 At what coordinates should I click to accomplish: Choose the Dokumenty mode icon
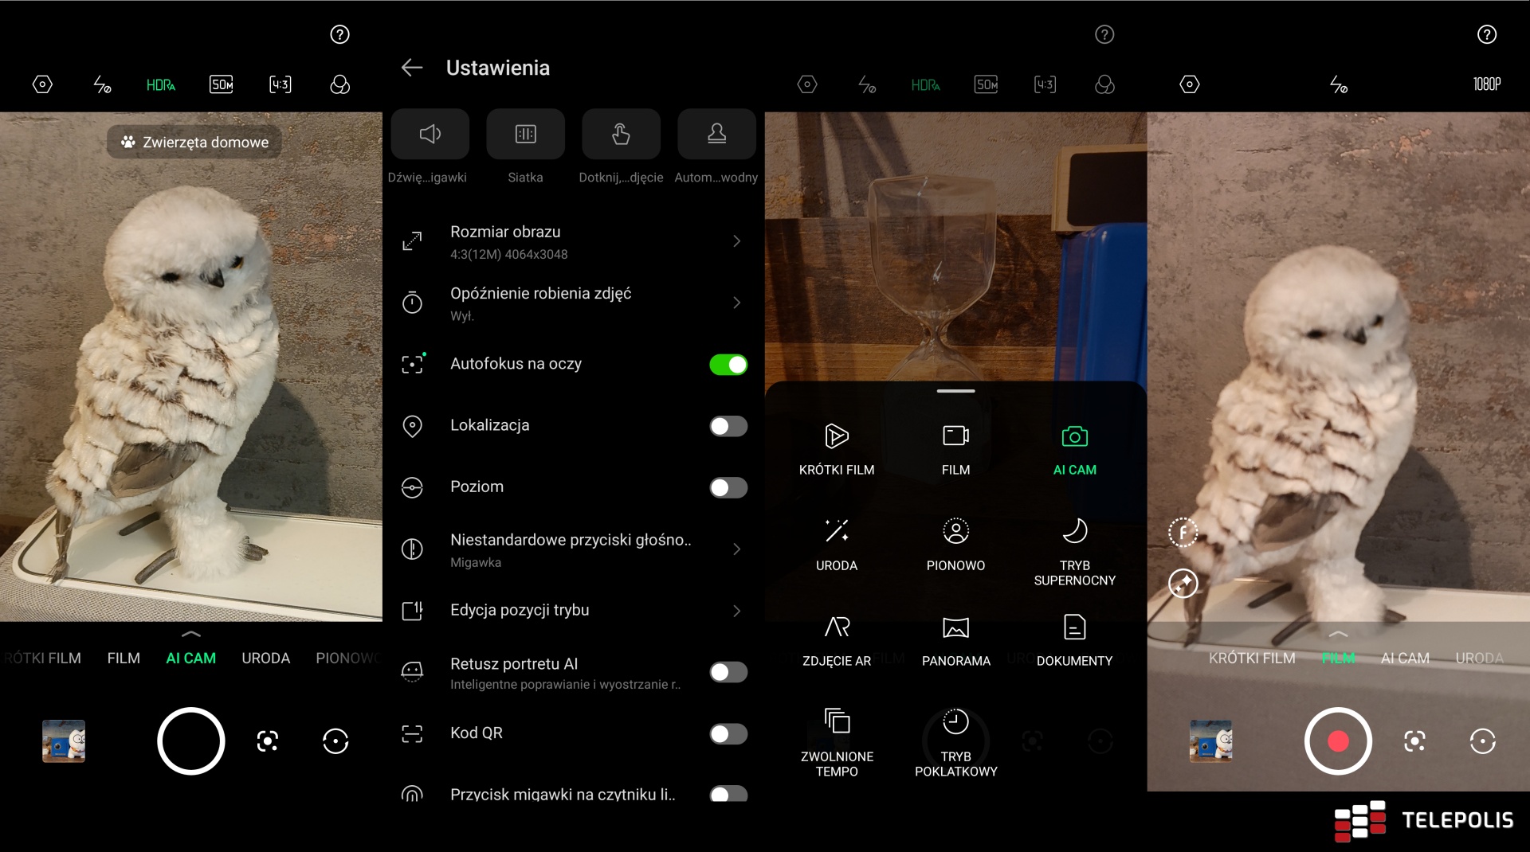[x=1074, y=627]
